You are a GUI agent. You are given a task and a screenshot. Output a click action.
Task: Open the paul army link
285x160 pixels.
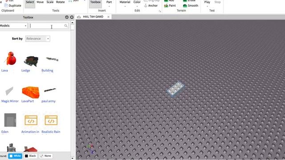(49, 101)
